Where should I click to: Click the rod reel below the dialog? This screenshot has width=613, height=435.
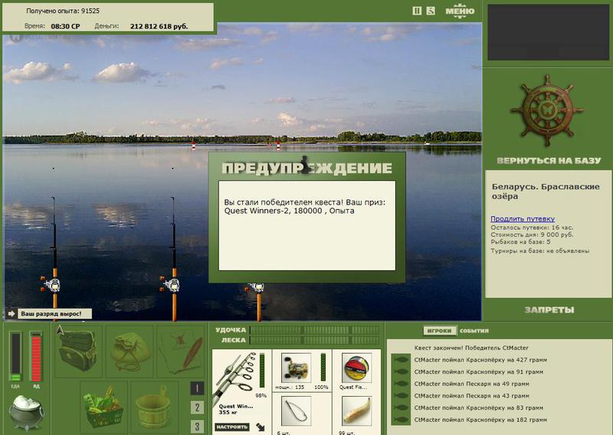(256, 289)
